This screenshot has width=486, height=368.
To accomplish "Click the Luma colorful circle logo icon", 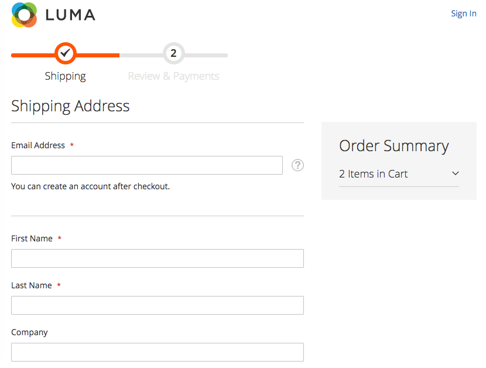I will [24, 15].
